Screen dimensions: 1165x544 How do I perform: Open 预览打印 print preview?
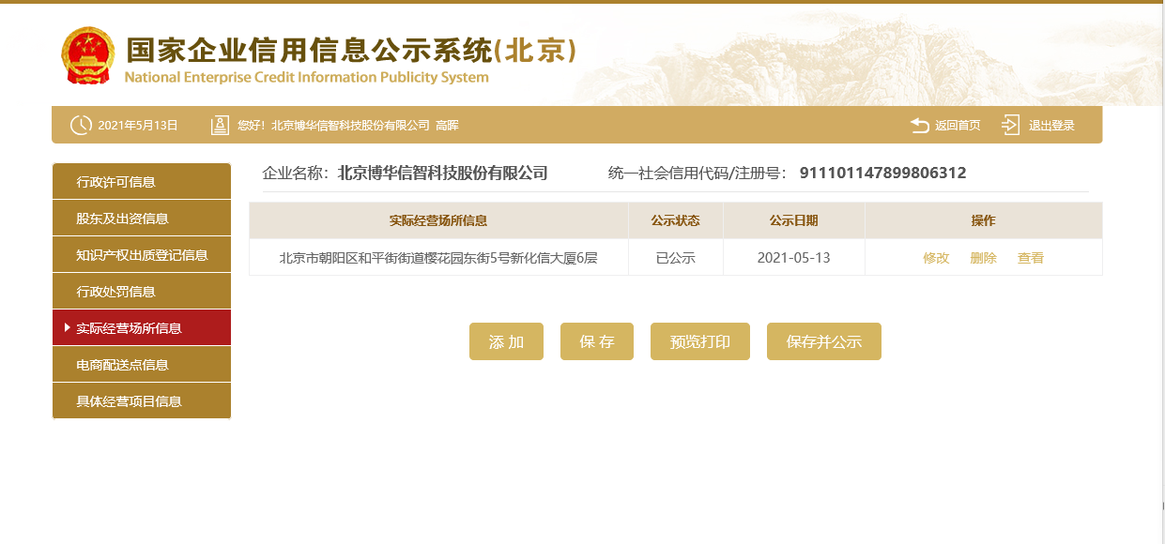[700, 341]
